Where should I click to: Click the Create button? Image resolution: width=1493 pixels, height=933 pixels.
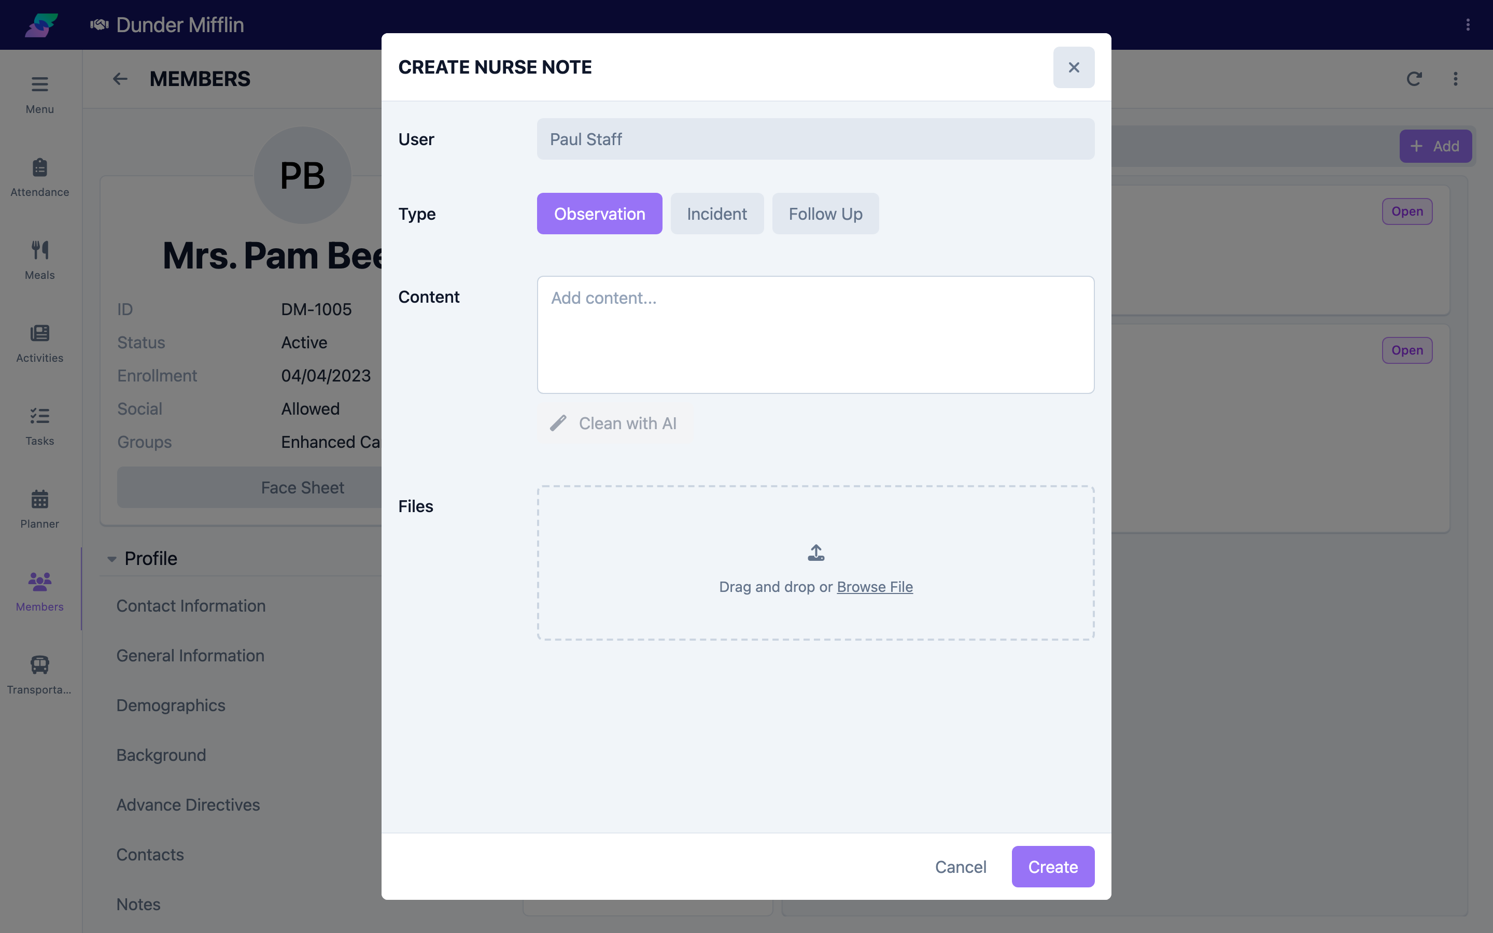[1052, 867]
